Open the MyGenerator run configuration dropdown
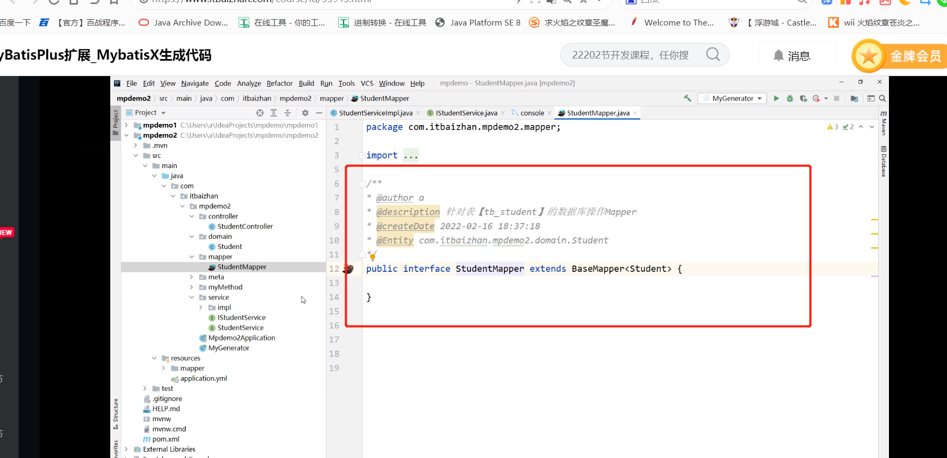The image size is (947, 458). (x=732, y=98)
